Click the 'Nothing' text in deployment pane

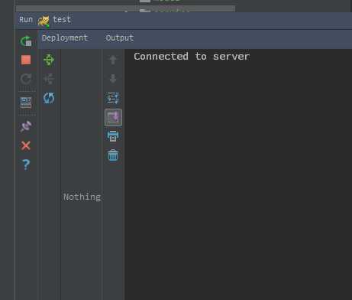(x=82, y=197)
